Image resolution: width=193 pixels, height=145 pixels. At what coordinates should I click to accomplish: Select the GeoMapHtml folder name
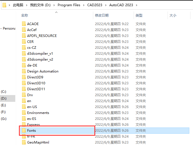[38, 142]
